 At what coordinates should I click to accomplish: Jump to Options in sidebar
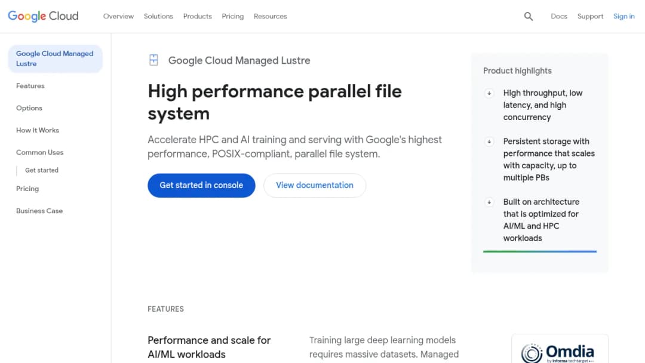(x=29, y=108)
